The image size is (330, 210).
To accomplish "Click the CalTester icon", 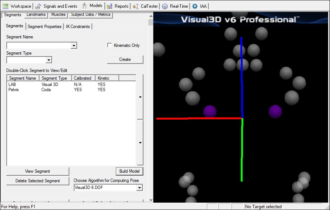I will click(135, 6).
